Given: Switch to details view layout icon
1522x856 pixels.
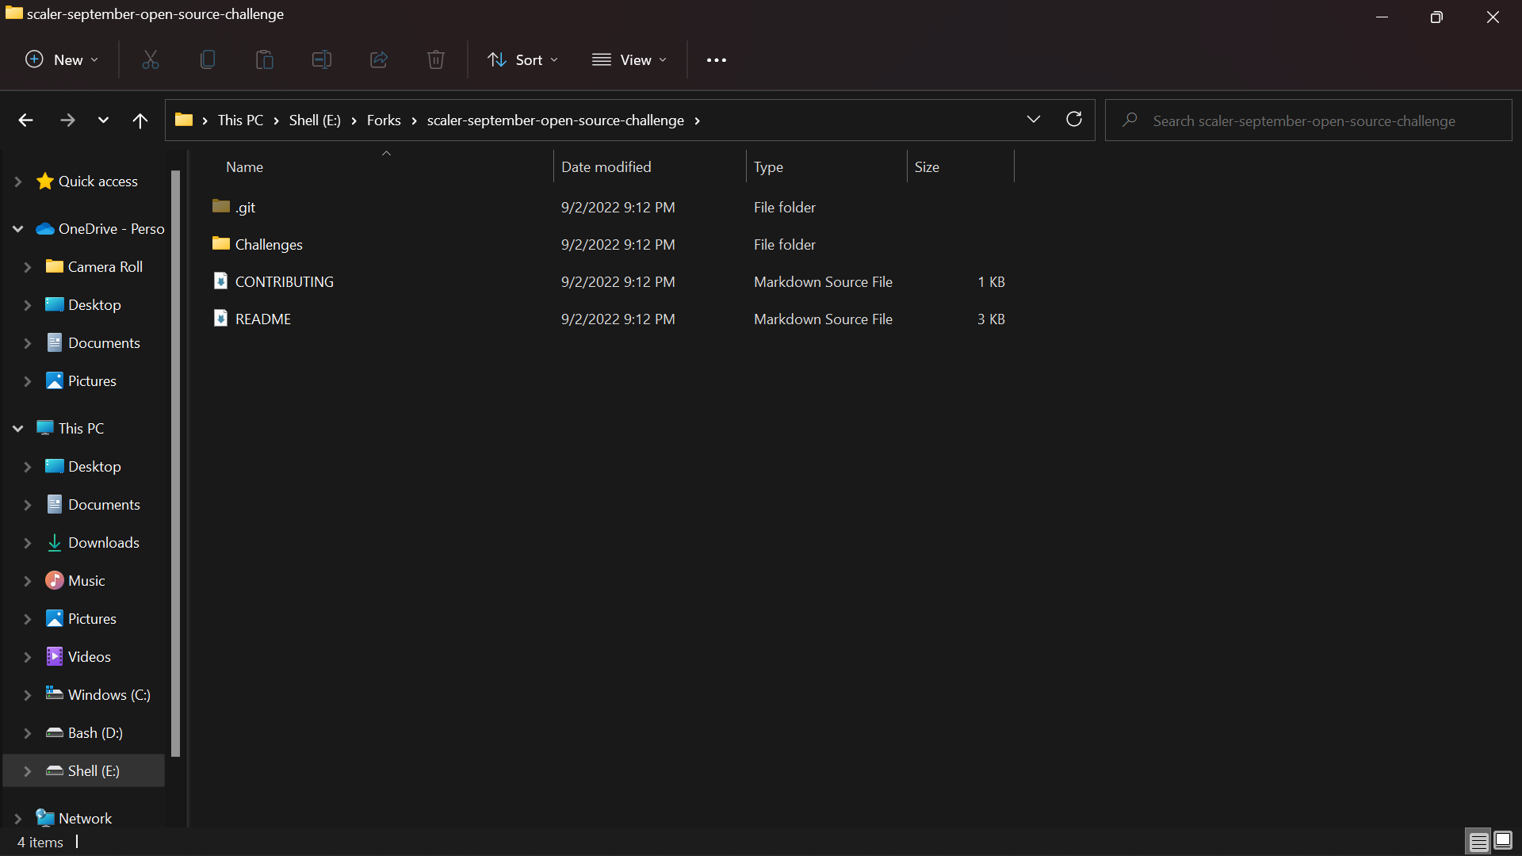Looking at the screenshot, I should click(1478, 841).
